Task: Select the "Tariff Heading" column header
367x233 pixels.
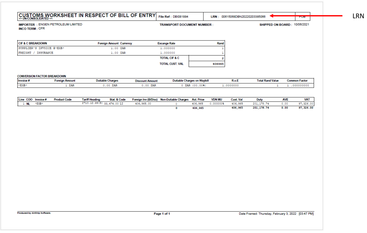Action: click(x=91, y=100)
